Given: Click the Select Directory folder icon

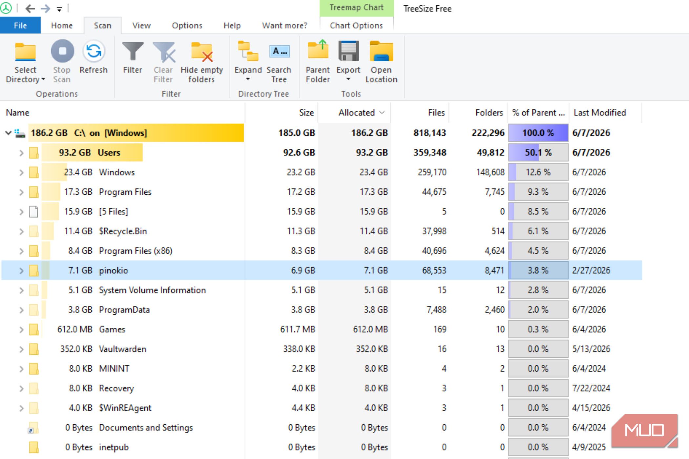Looking at the screenshot, I should coord(25,51).
